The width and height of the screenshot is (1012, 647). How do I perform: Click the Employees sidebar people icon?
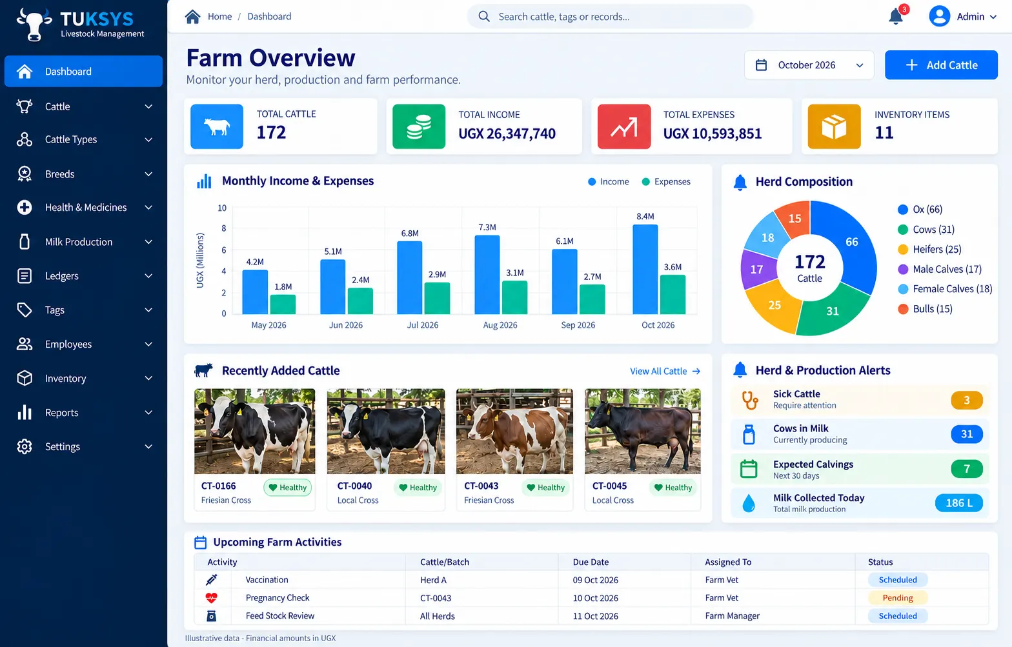(25, 344)
